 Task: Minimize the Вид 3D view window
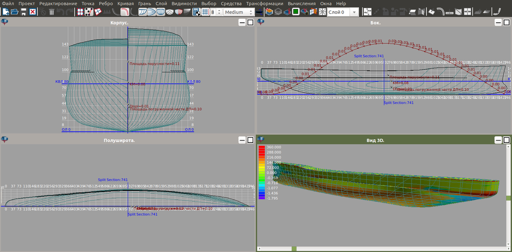point(498,140)
